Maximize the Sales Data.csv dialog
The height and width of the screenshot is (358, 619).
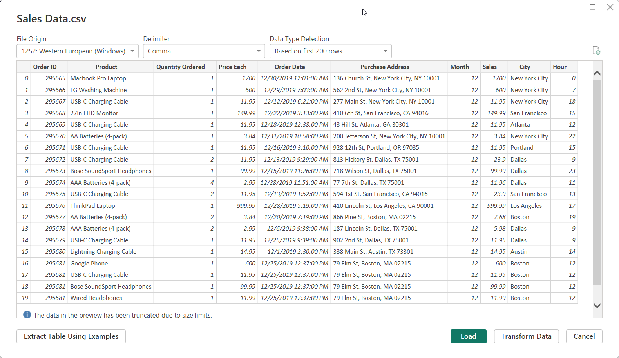coord(592,7)
